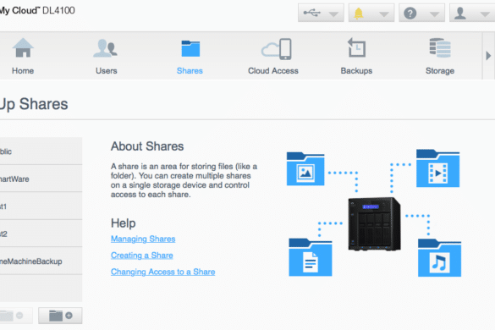
Task: Click the blue Shares folder icon
Action: click(190, 48)
